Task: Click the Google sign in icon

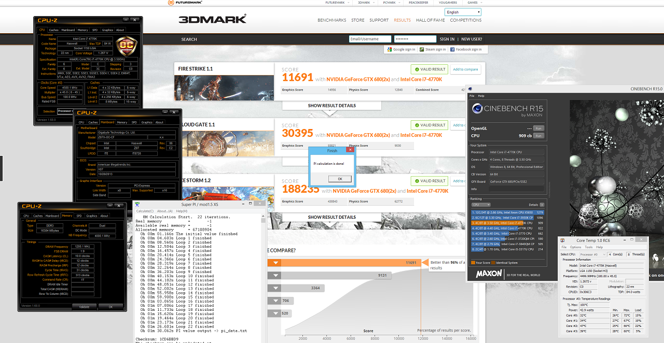Action: tap(389, 49)
